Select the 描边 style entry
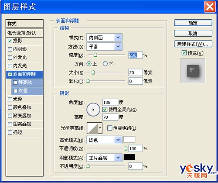The height and width of the screenshot is (183, 218). (24, 132)
